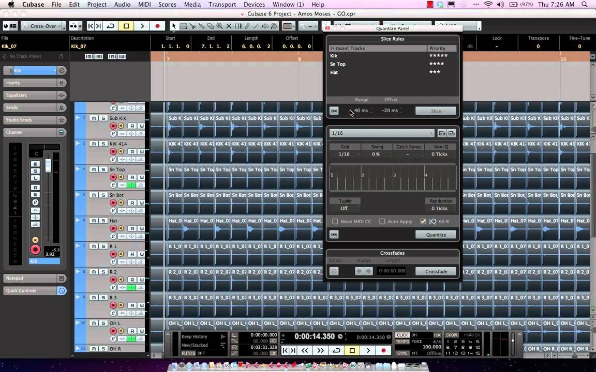Select the Play speaker tool

(x=265, y=26)
